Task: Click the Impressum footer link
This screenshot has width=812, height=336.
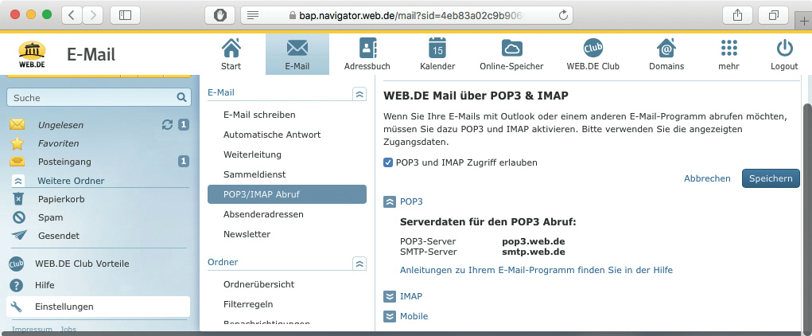Action: coord(32,330)
